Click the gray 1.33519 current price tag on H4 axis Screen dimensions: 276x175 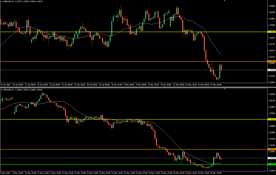tap(271, 70)
